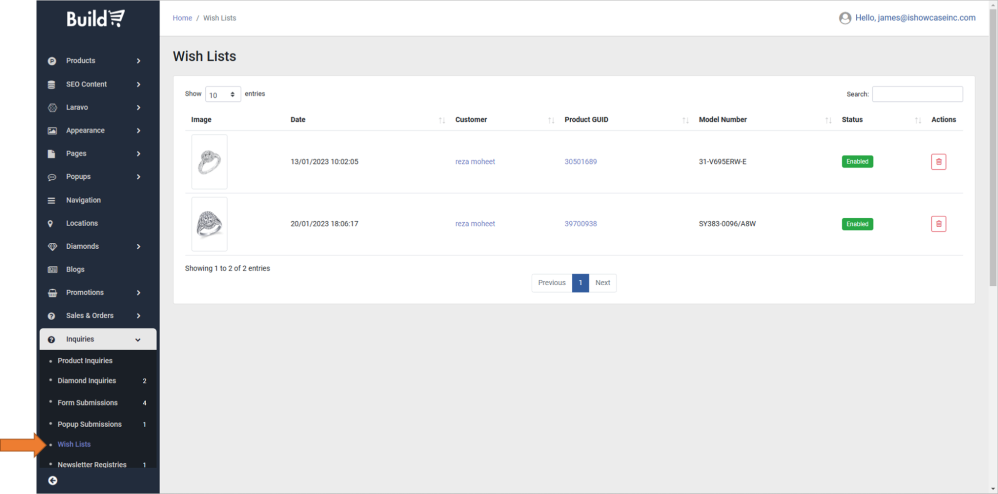Delete the 31-V695ERW-E wish list entry
Viewport: 998px width, 494px height.
click(x=938, y=161)
